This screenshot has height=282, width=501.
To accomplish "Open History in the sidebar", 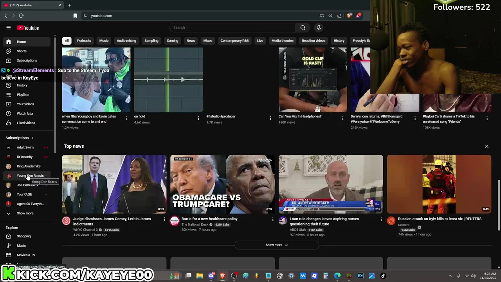I will click(27, 85).
